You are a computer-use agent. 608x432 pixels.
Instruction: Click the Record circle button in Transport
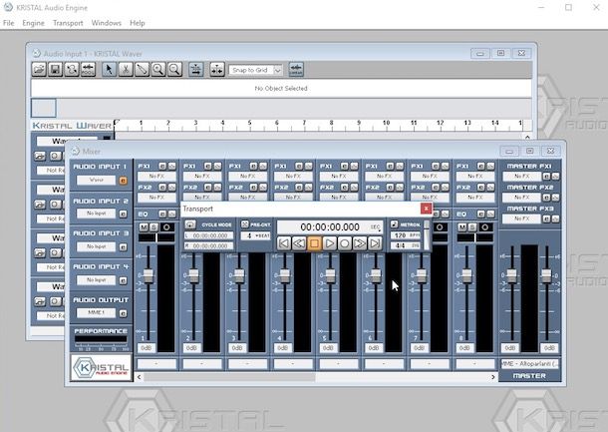click(x=344, y=243)
